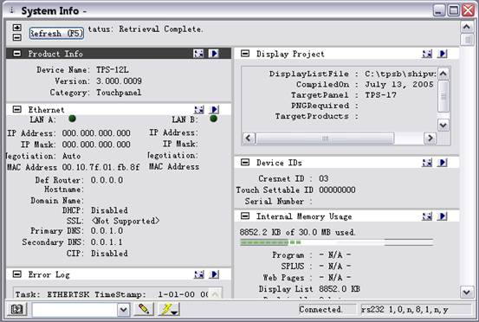Collapse the Ethernet section
This screenshot has height=322, width=479.
(17, 110)
